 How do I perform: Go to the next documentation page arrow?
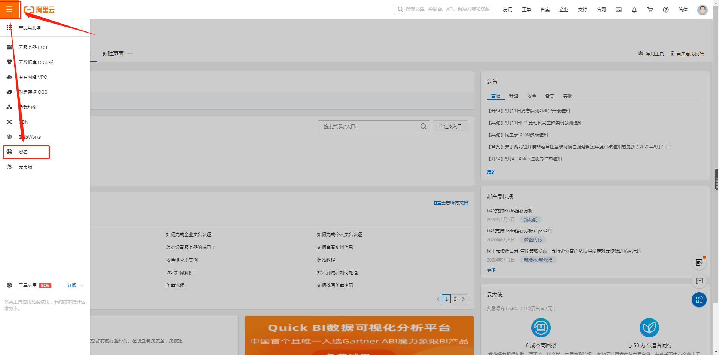point(464,299)
